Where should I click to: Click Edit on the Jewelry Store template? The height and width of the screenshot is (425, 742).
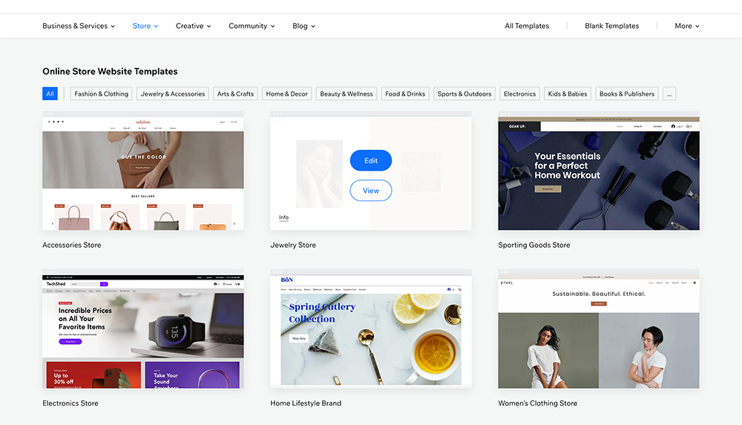(x=371, y=161)
